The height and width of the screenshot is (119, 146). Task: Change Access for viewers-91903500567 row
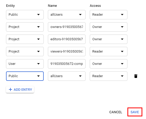[x=109, y=52]
